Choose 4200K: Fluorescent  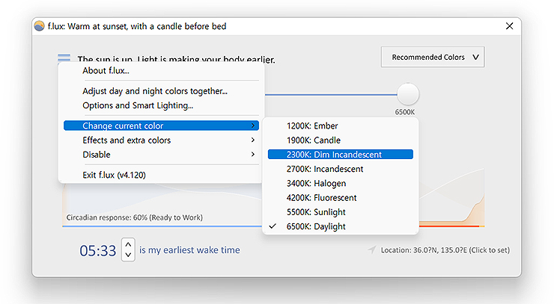point(340,197)
